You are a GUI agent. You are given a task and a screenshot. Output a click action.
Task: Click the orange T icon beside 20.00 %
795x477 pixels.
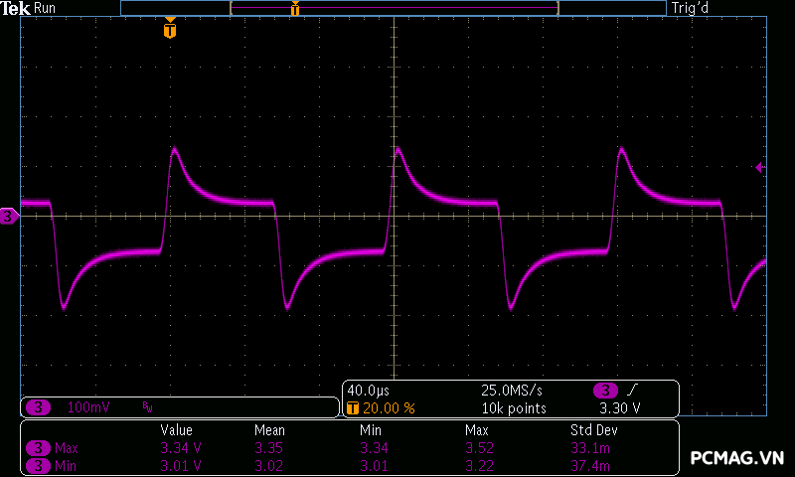click(x=352, y=408)
